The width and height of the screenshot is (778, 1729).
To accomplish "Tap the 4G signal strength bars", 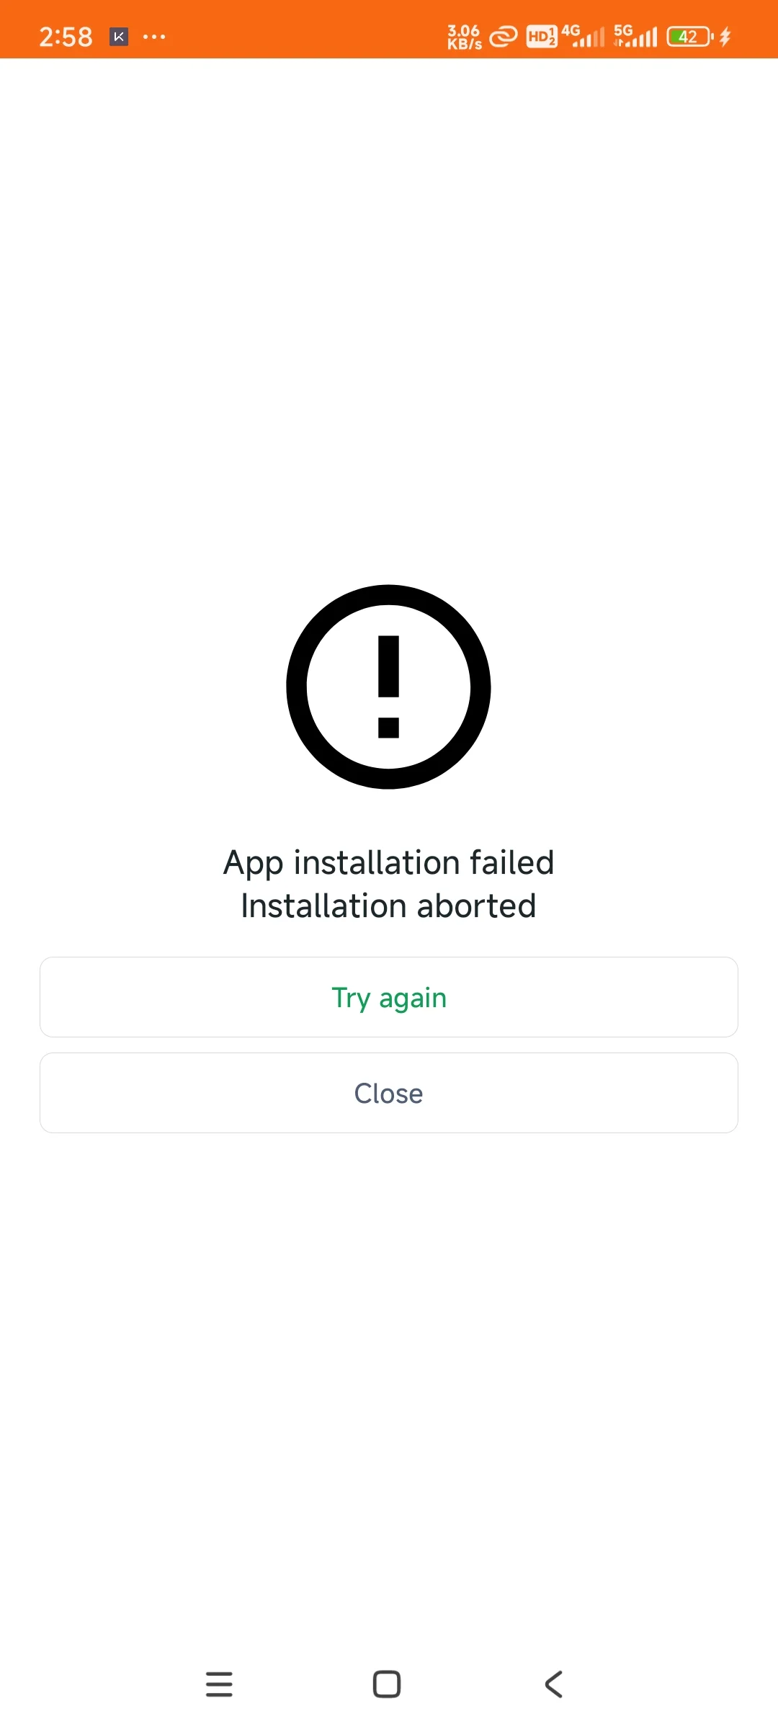I will (583, 35).
